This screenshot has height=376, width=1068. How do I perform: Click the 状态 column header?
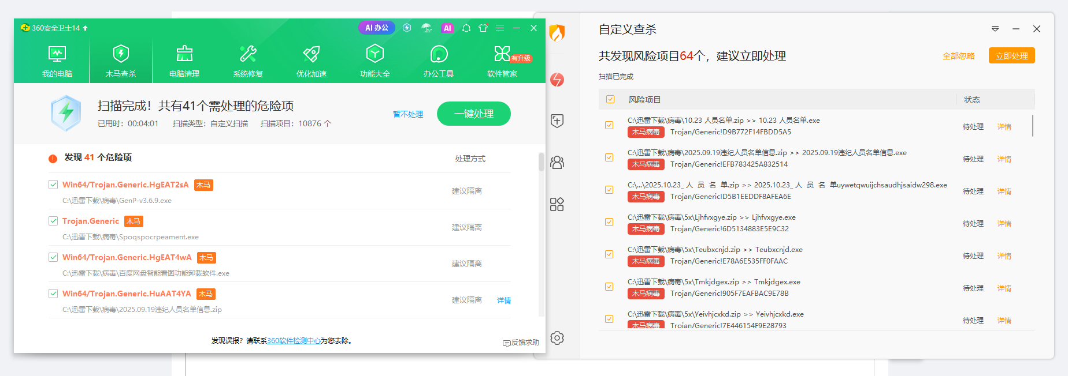point(972,100)
